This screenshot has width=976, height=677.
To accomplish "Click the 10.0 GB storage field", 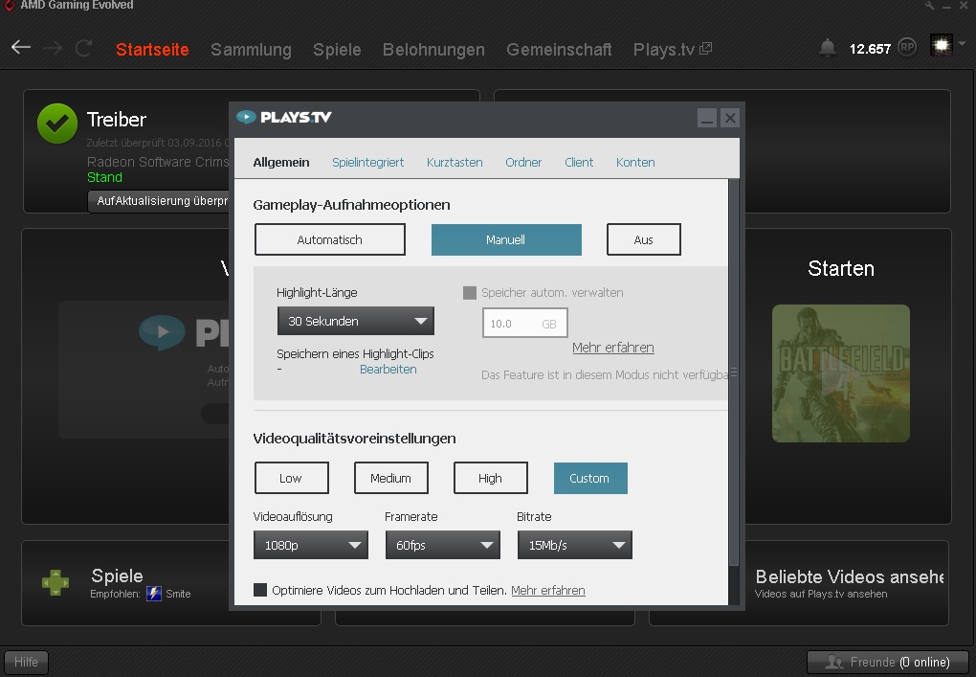I will [x=524, y=324].
